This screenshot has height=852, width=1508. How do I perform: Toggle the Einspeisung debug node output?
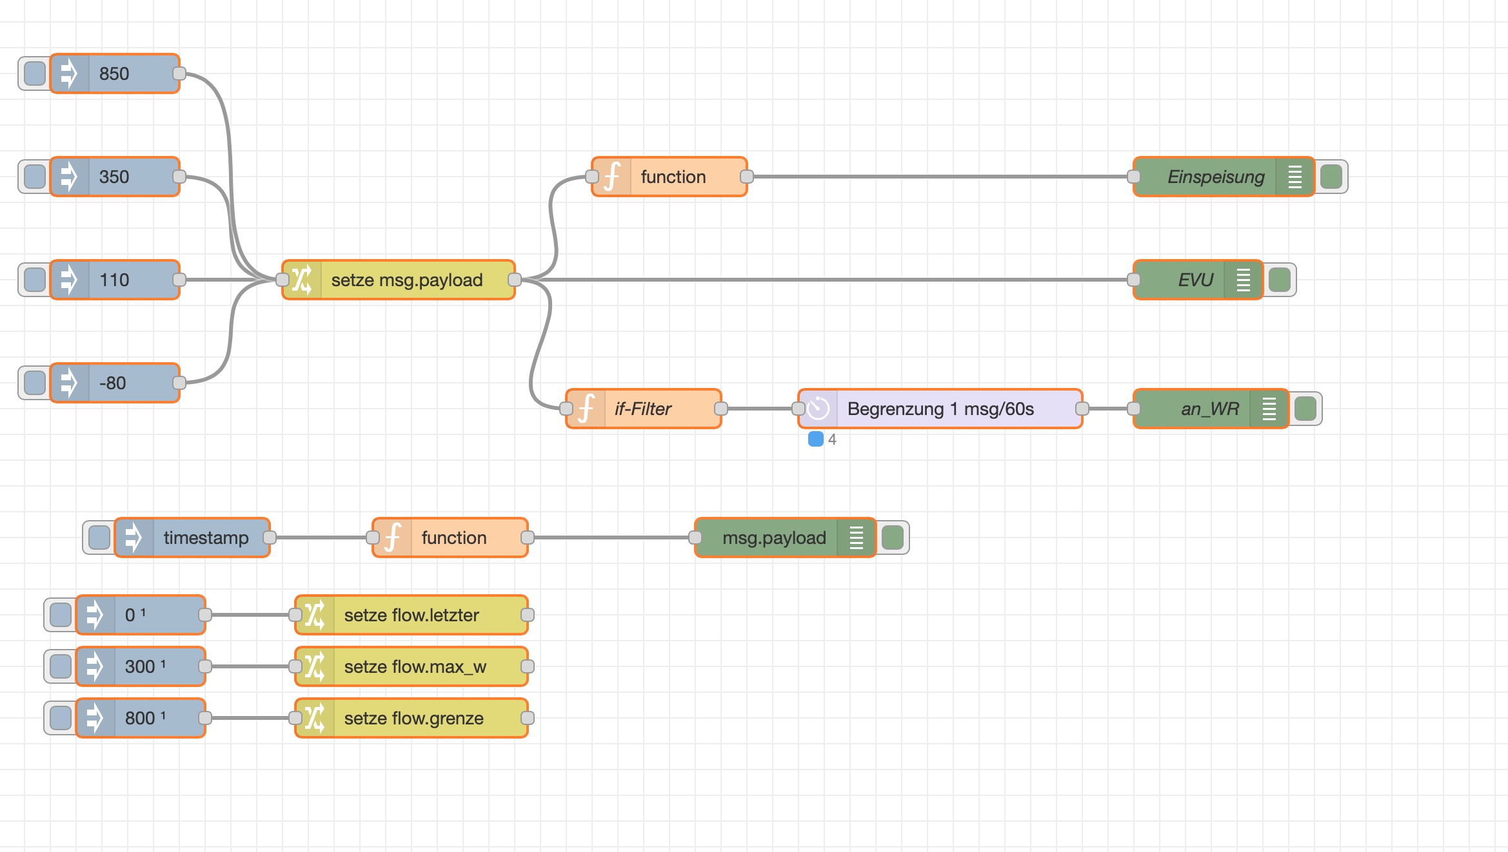click(x=1331, y=177)
